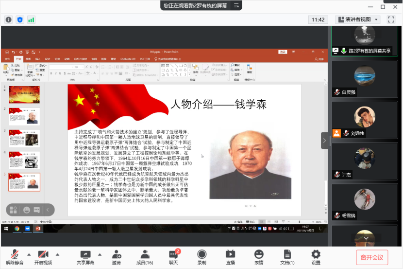Turn on camera with 开启视频
403x269 pixels.
pos(43,257)
